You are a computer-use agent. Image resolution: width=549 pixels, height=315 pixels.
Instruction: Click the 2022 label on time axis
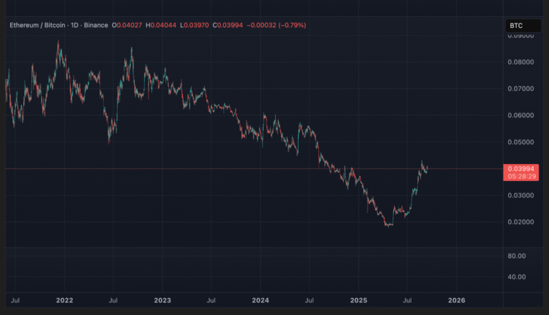(x=64, y=300)
